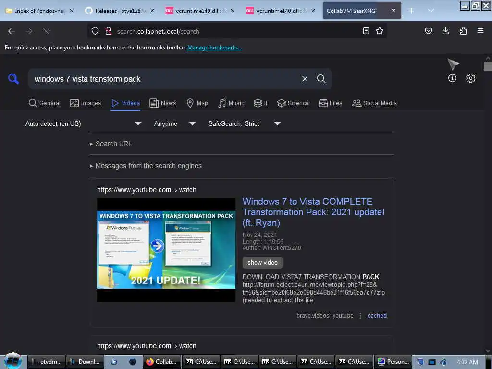Open the Auto-detect (en-US) language dropdown
This screenshot has width=492, height=369.
coord(83,123)
